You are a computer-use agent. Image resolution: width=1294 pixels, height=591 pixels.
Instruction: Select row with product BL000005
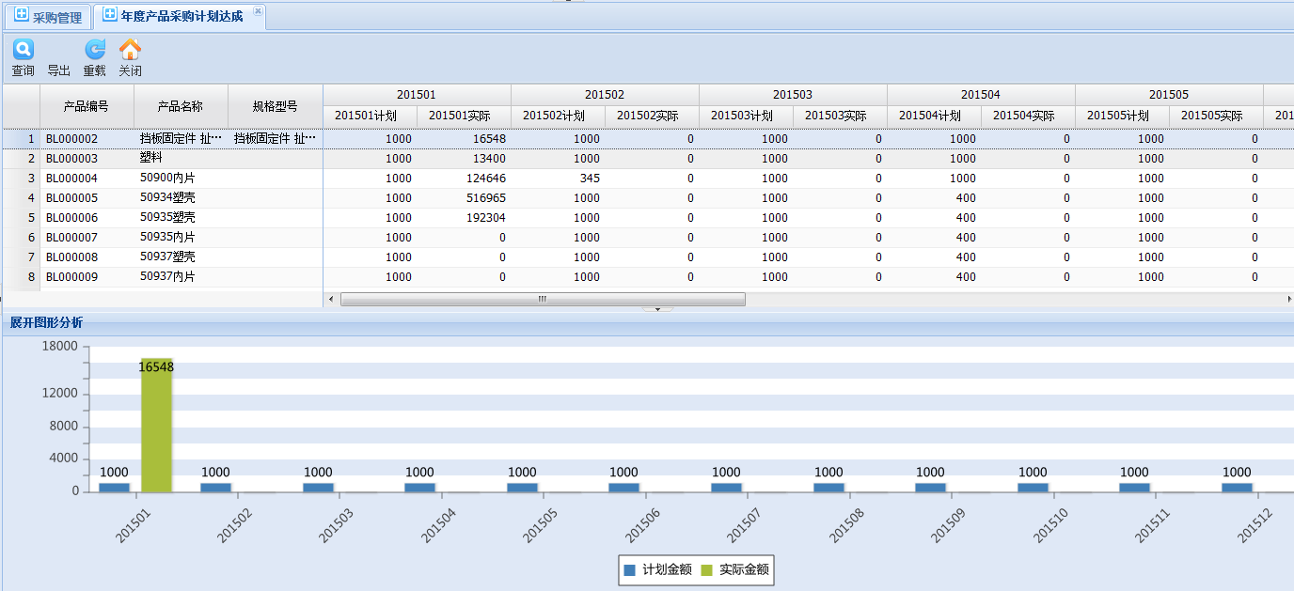point(71,198)
